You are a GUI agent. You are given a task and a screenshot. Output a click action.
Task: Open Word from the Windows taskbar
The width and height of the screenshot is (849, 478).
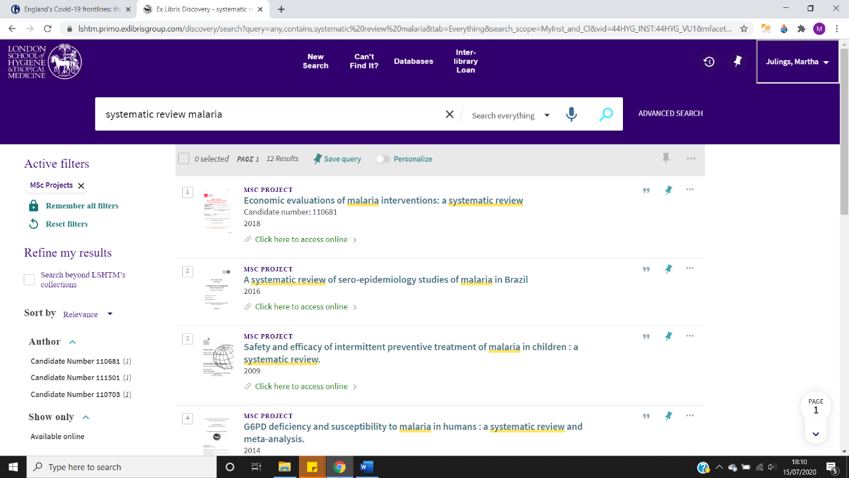click(367, 467)
